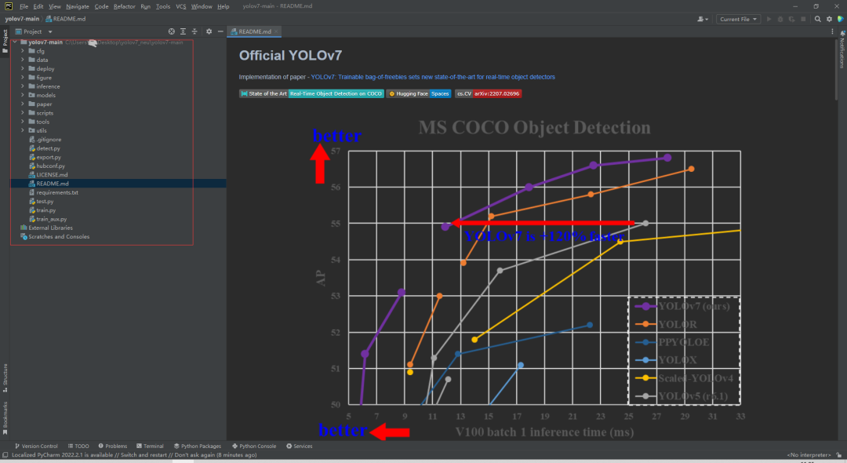
Task: Select the detect.py file
Action: coord(48,148)
